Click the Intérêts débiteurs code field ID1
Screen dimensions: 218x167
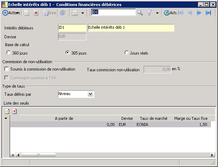(x=72, y=28)
